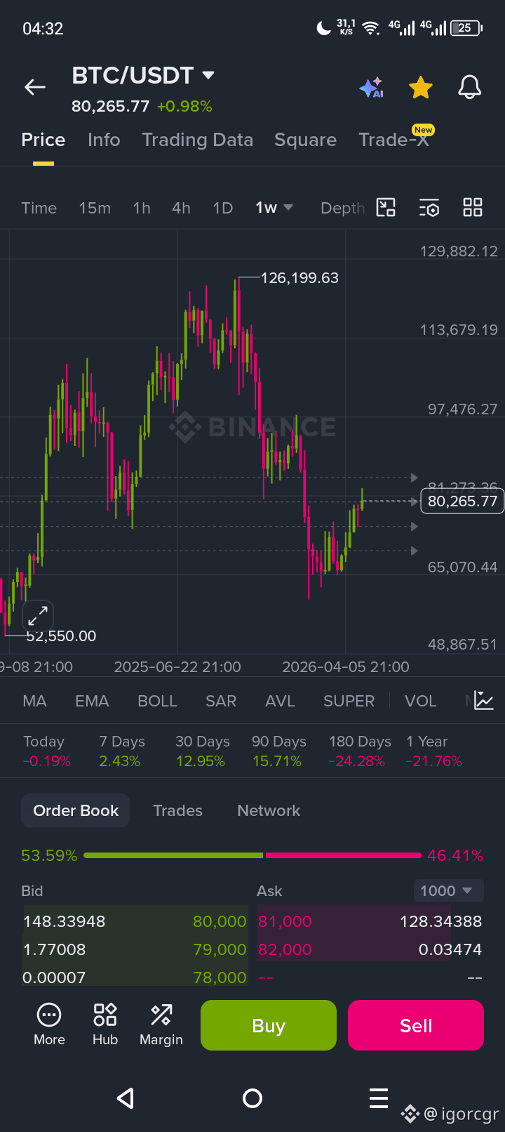Select the 81,000 ask price

point(285,921)
